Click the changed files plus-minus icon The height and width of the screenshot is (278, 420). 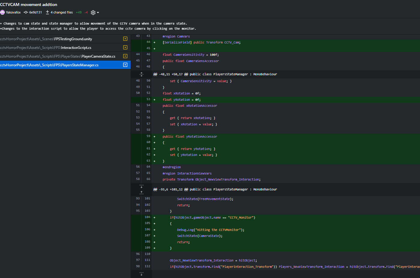click(x=47, y=12)
